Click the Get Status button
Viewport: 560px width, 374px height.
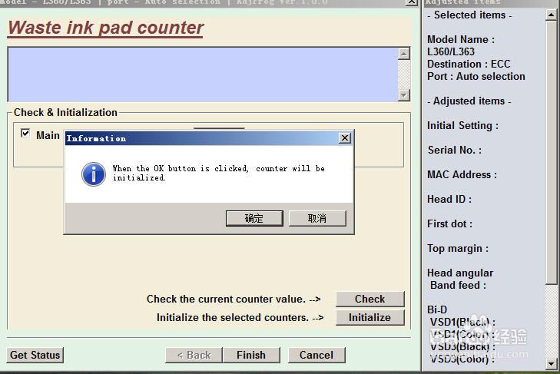pos(35,355)
